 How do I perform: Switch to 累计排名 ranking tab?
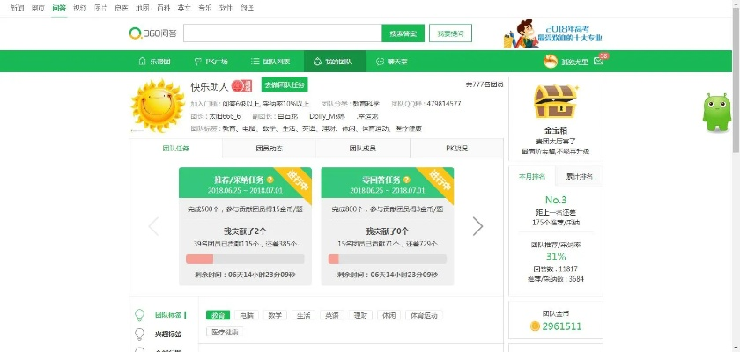(x=579, y=176)
